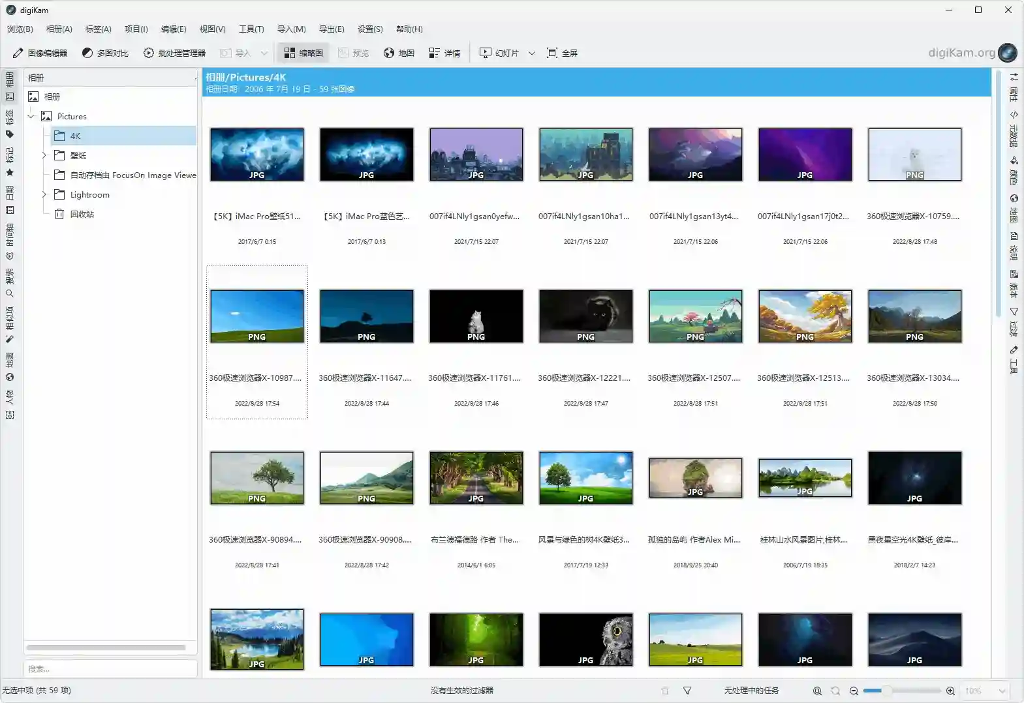
Task: Open the 属性 properties right sidebar tab
Action: click(x=1014, y=87)
